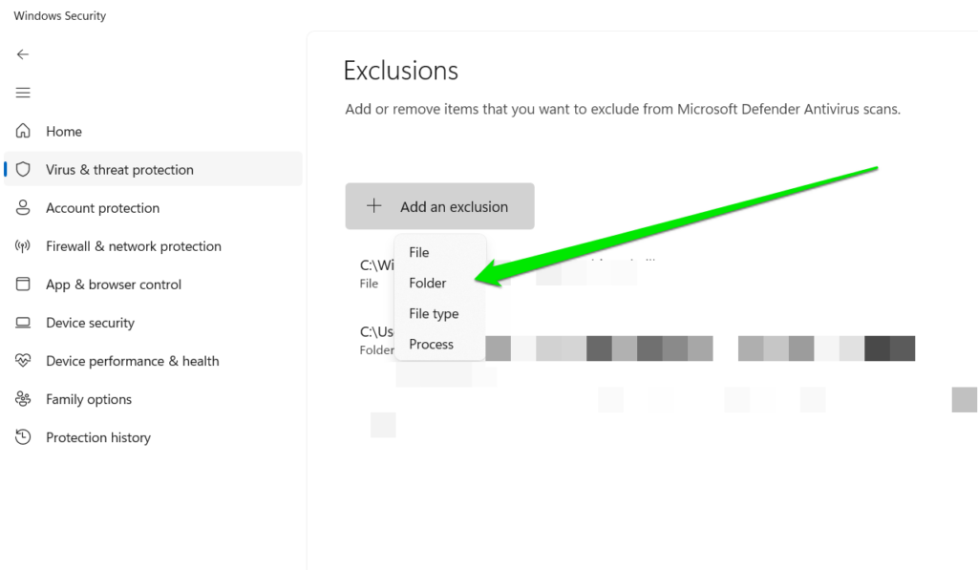The height and width of the screenshot is (570, 978).
Task: Select the Home icon in the sidebar
Action: tap(23, 131)
